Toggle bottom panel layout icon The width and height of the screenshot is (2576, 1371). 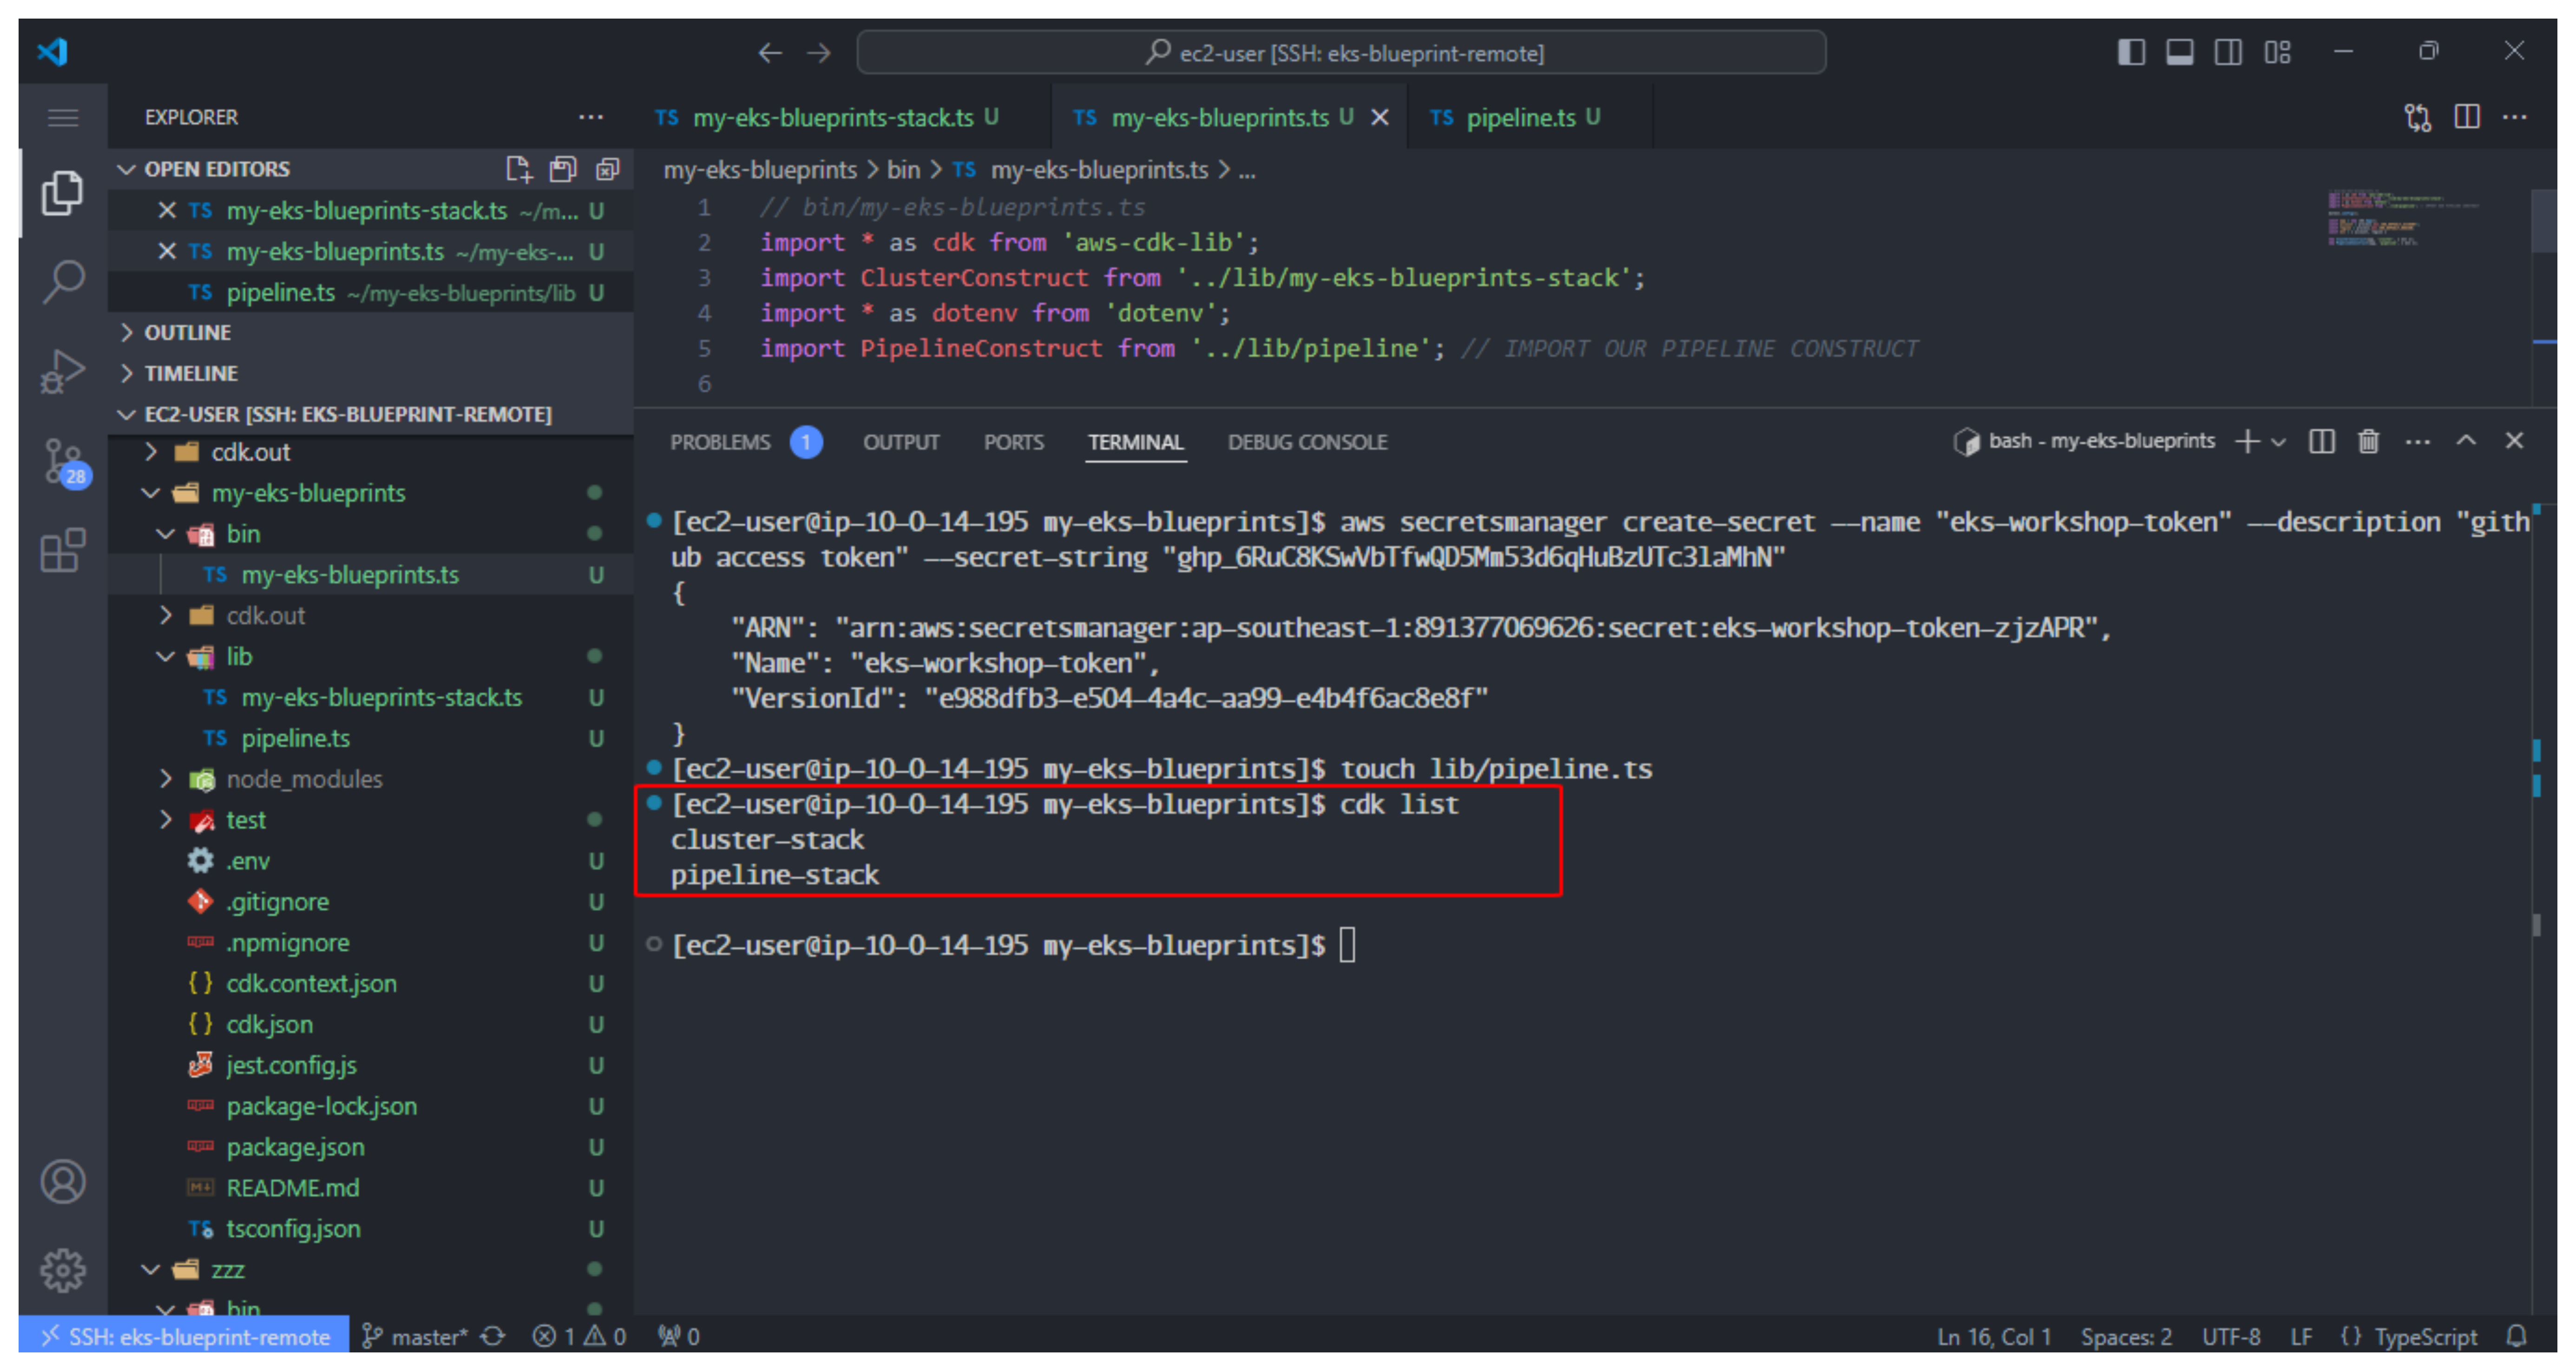[2180, 52]
